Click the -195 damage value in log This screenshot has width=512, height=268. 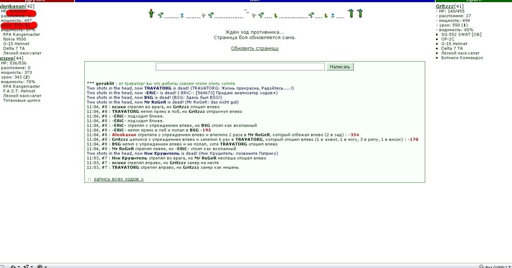tap(205, 130)
